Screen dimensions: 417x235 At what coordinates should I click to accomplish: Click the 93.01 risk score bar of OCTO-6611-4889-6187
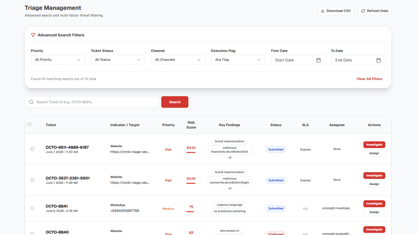point(191,152)
